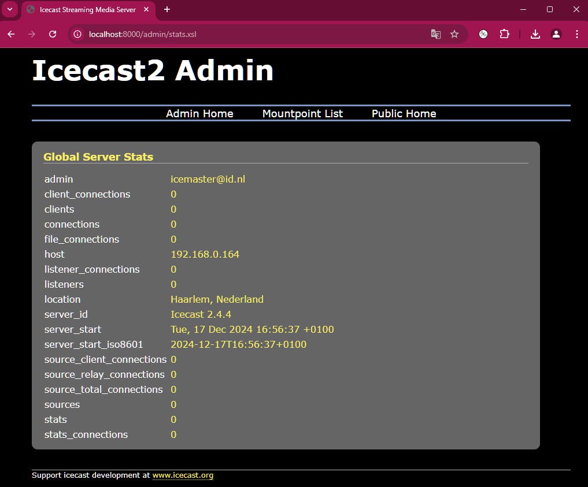Click the client_connections label

(87, 194)
